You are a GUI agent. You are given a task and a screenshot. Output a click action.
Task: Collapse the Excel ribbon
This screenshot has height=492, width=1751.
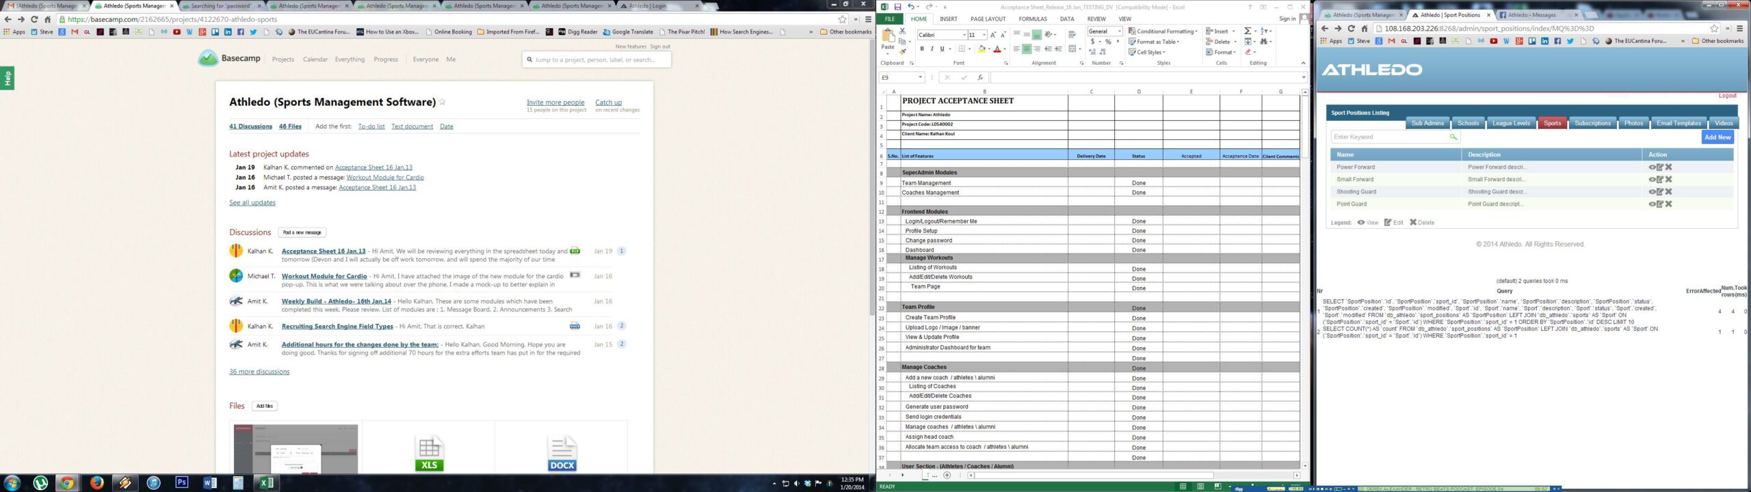(1303, 63)
